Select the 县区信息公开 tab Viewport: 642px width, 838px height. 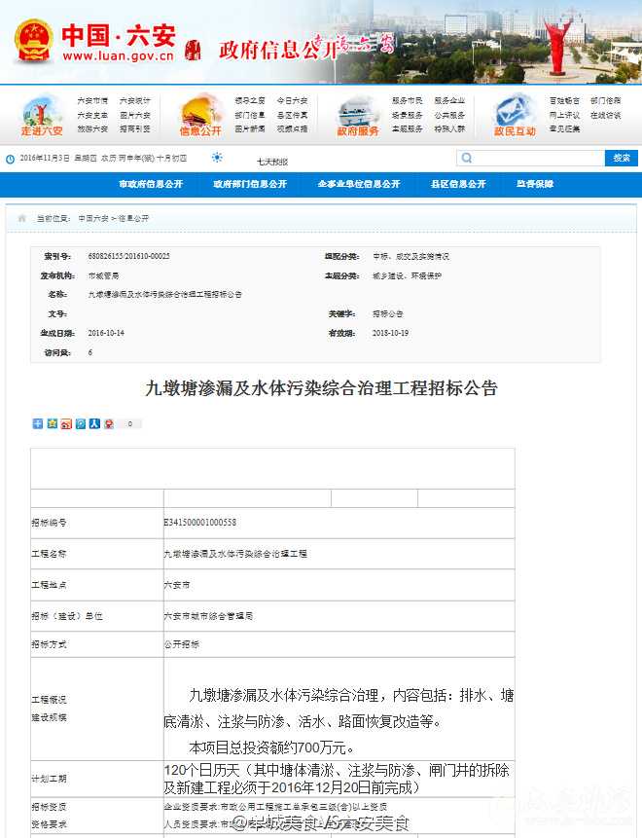coord(458,184)
